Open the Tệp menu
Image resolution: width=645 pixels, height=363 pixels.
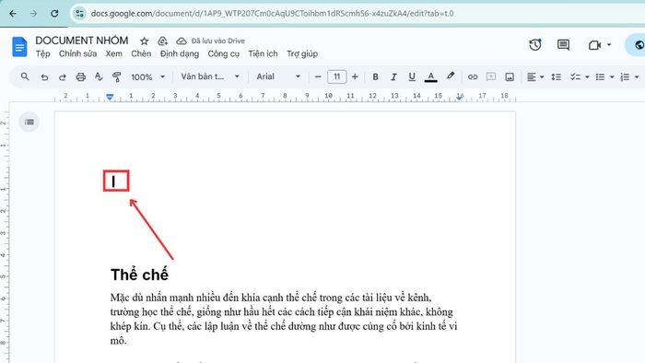42,53
